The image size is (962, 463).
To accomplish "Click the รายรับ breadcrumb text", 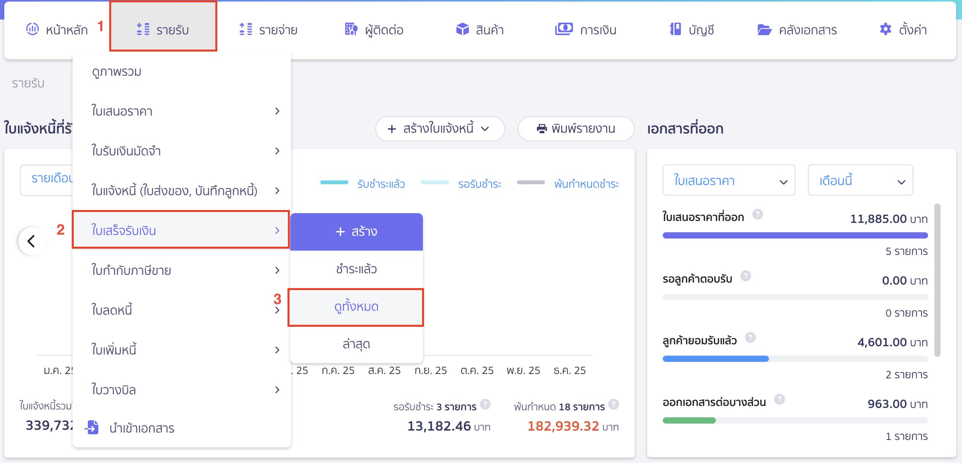I will 28,83.
